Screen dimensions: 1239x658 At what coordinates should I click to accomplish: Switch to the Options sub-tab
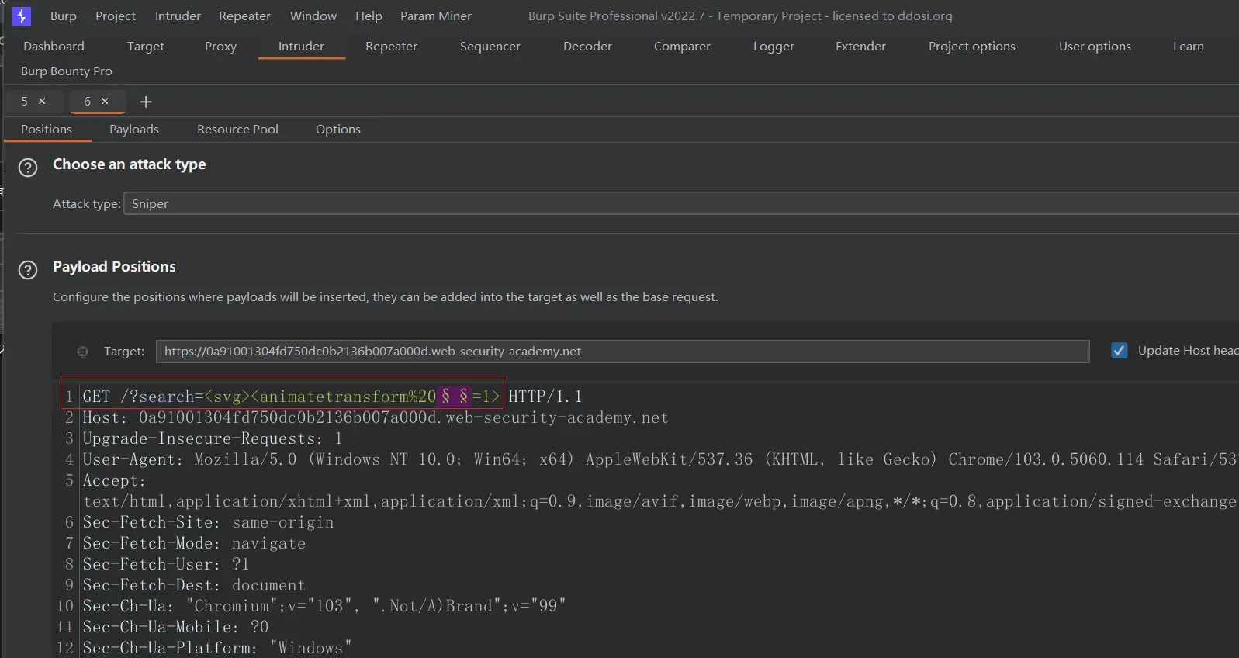coord(338,129)
